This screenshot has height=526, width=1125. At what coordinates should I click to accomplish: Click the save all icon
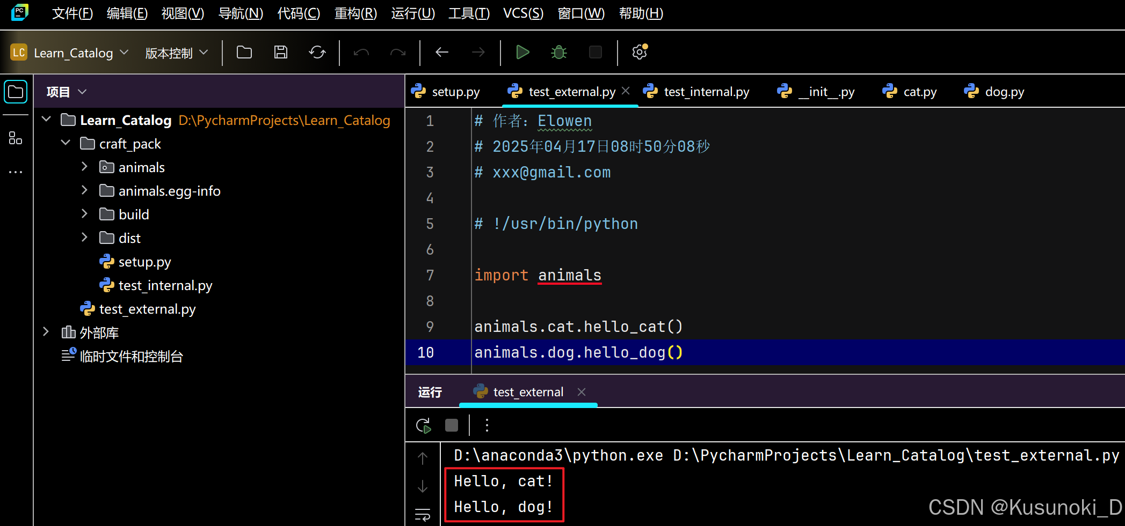click(280, 52)
